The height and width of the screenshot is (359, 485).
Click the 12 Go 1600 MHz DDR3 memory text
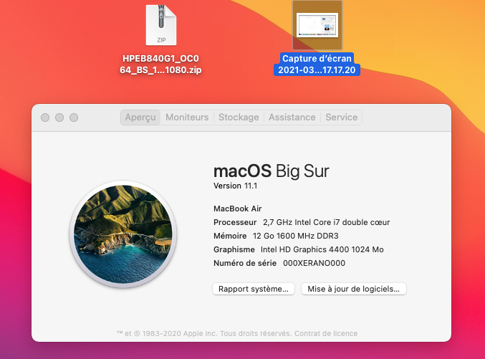click(295, 236)
